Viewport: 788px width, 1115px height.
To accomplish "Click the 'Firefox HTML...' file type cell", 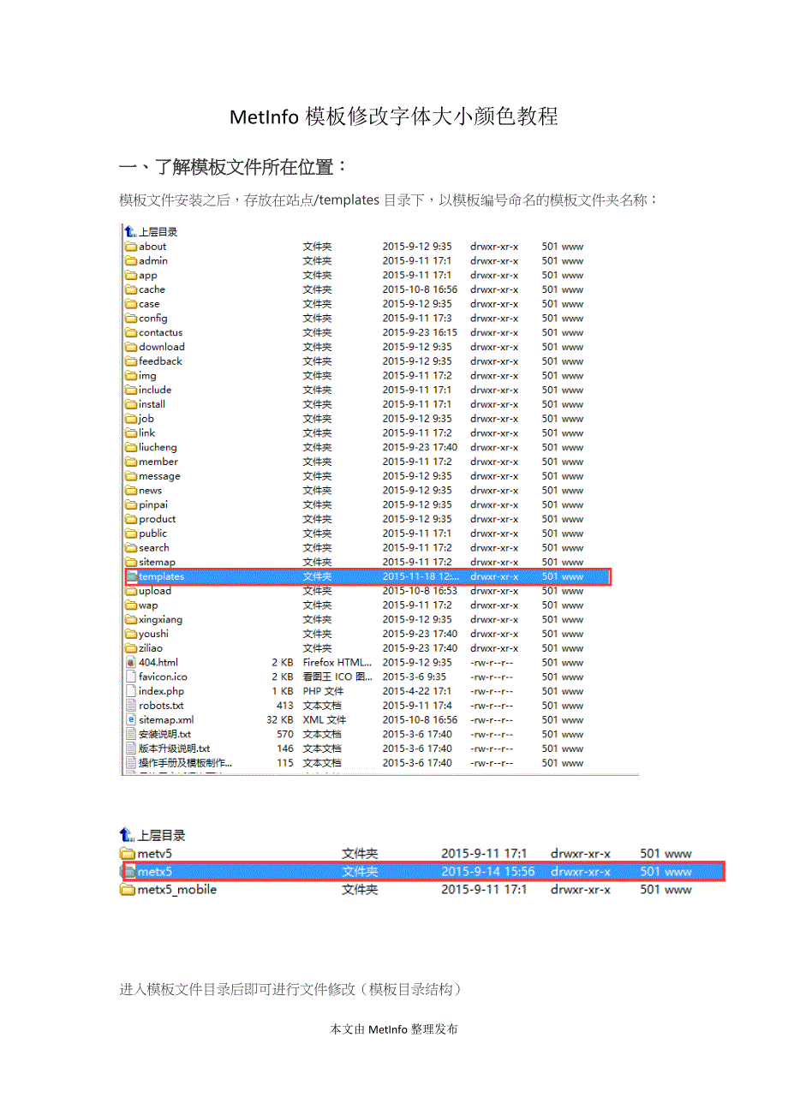I will click(x=337, y=663).
